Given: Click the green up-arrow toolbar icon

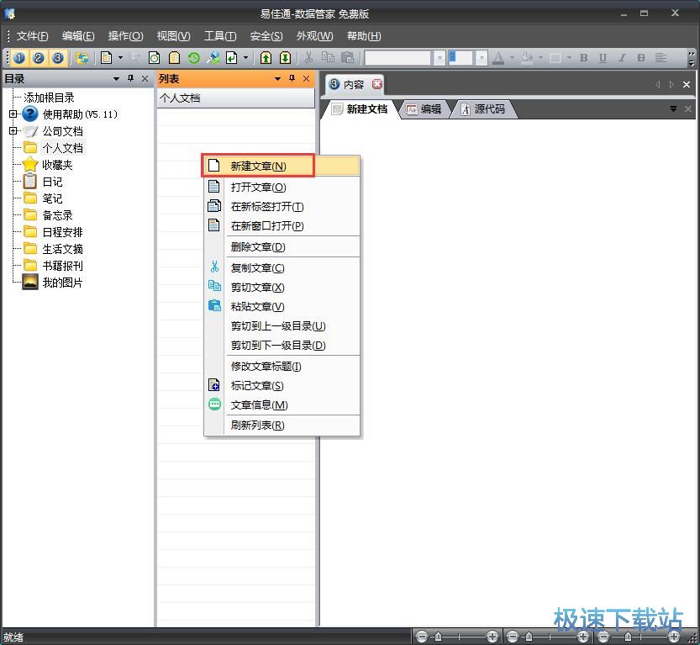Looking at the screenshot, I should tap(266, 58).
